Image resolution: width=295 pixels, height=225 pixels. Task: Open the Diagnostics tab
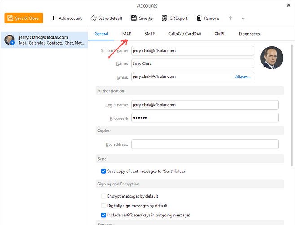(249, 34)
